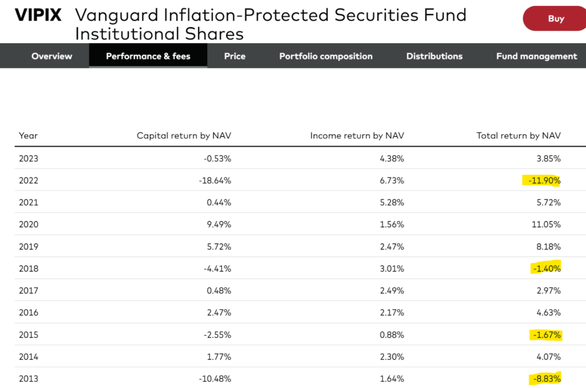Click the Vanguard Inflation-Protected Securities Fund title
The image size is (586, 388).
pyautogui.click(x=270, y=23)
